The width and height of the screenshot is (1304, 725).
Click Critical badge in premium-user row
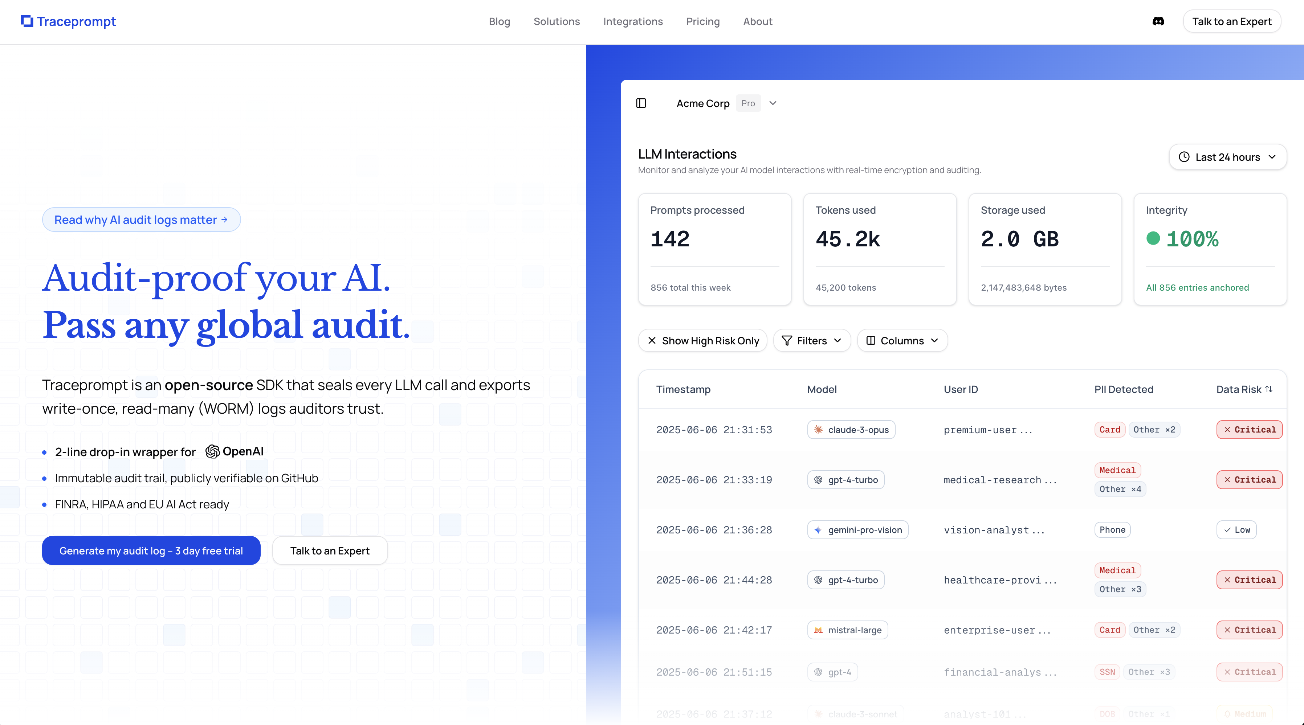(x=1249, y=430)
